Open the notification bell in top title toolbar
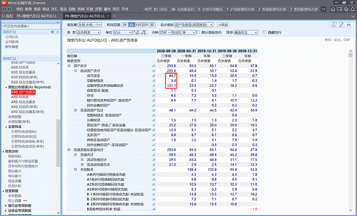This screenshot has height=216, width=357. [x=353, y=9]
